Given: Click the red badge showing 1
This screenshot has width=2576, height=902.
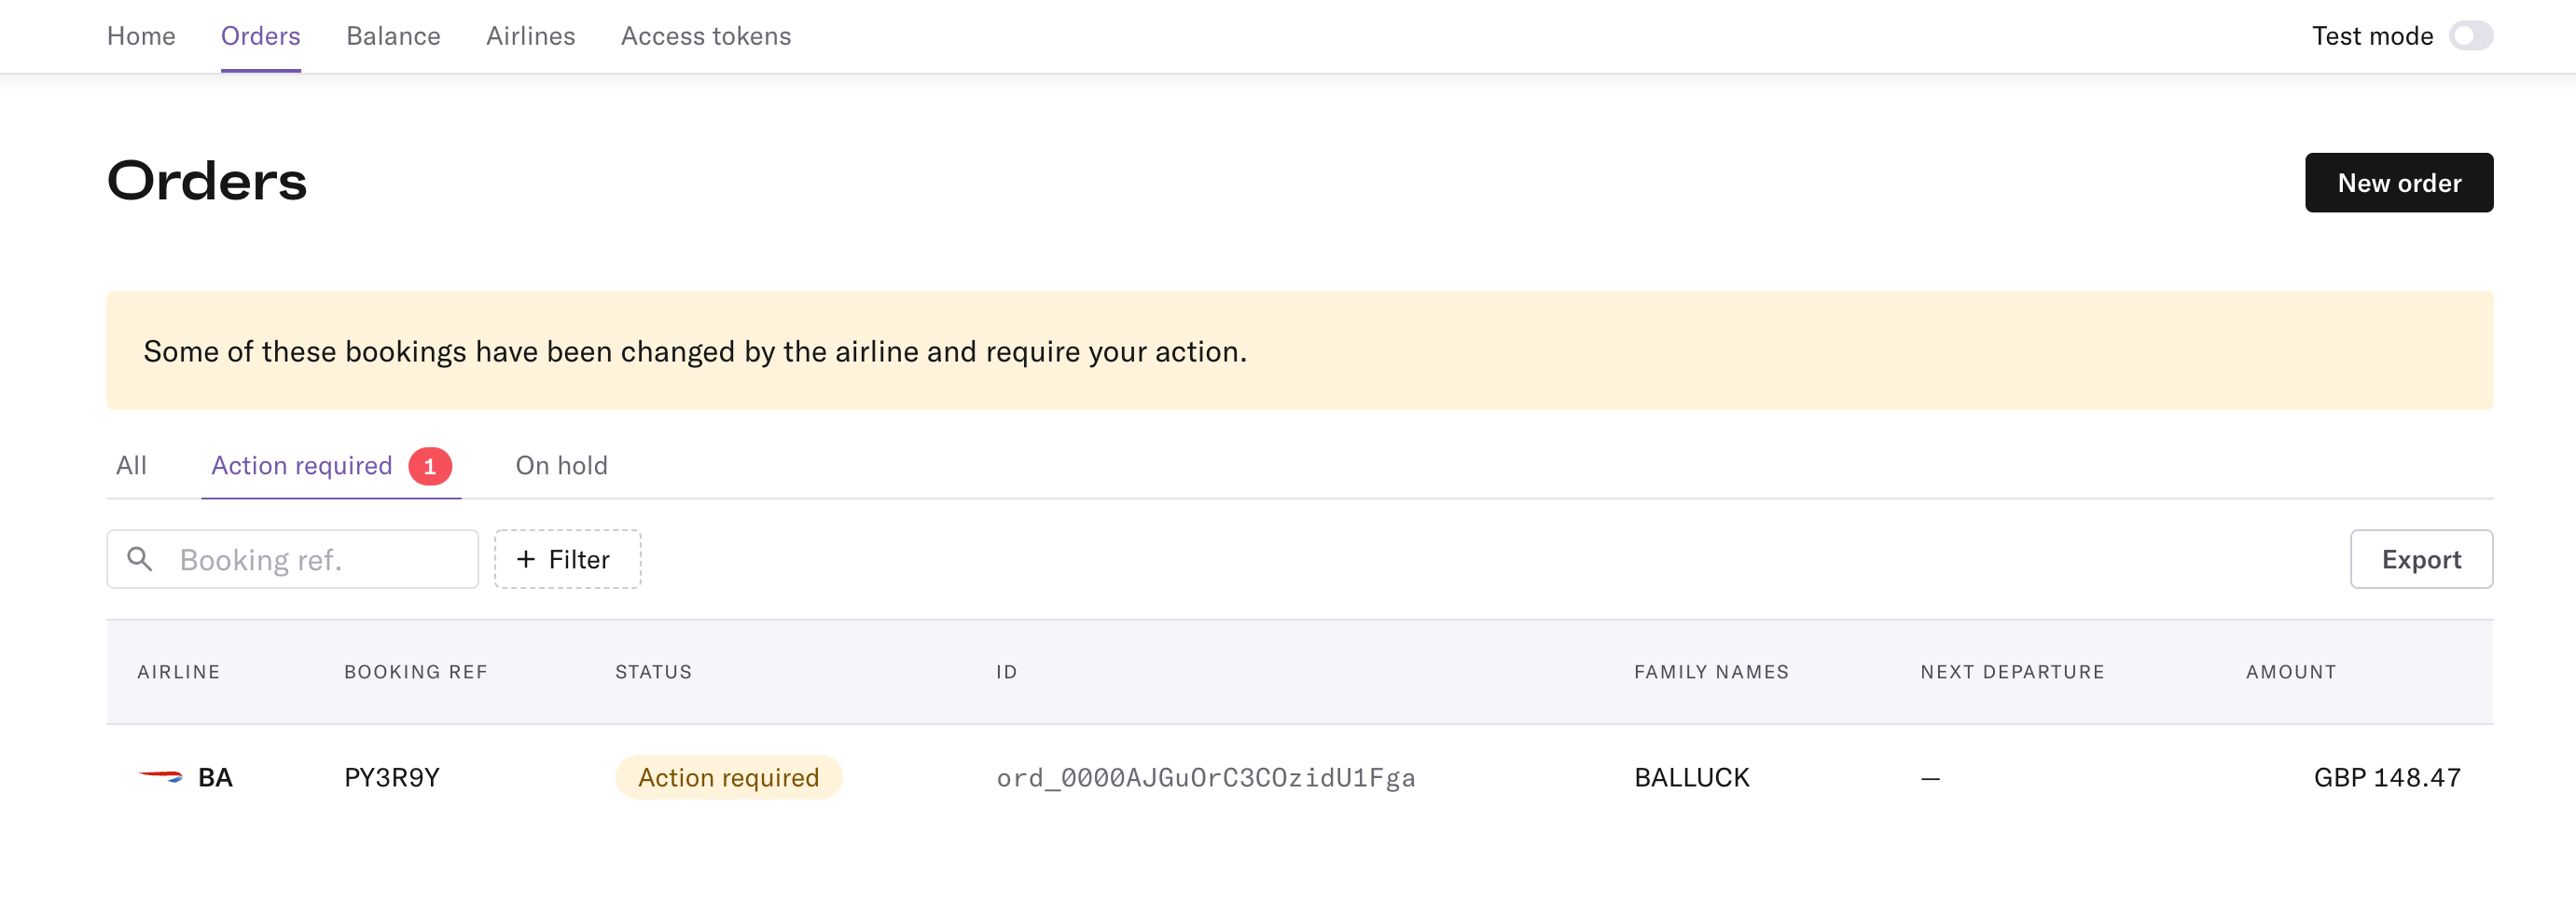Looking at the screenshot, I should pos(430,467).
